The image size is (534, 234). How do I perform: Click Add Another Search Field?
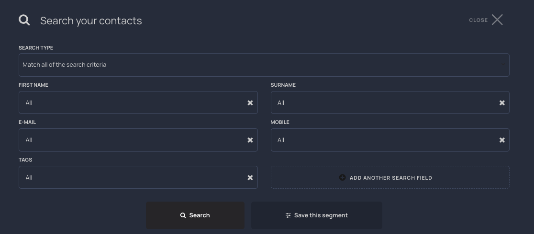coord(390,178)
